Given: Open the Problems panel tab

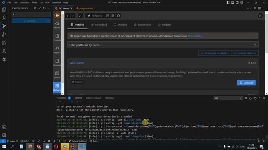Looking at the screenshot, I should [61, 98].
